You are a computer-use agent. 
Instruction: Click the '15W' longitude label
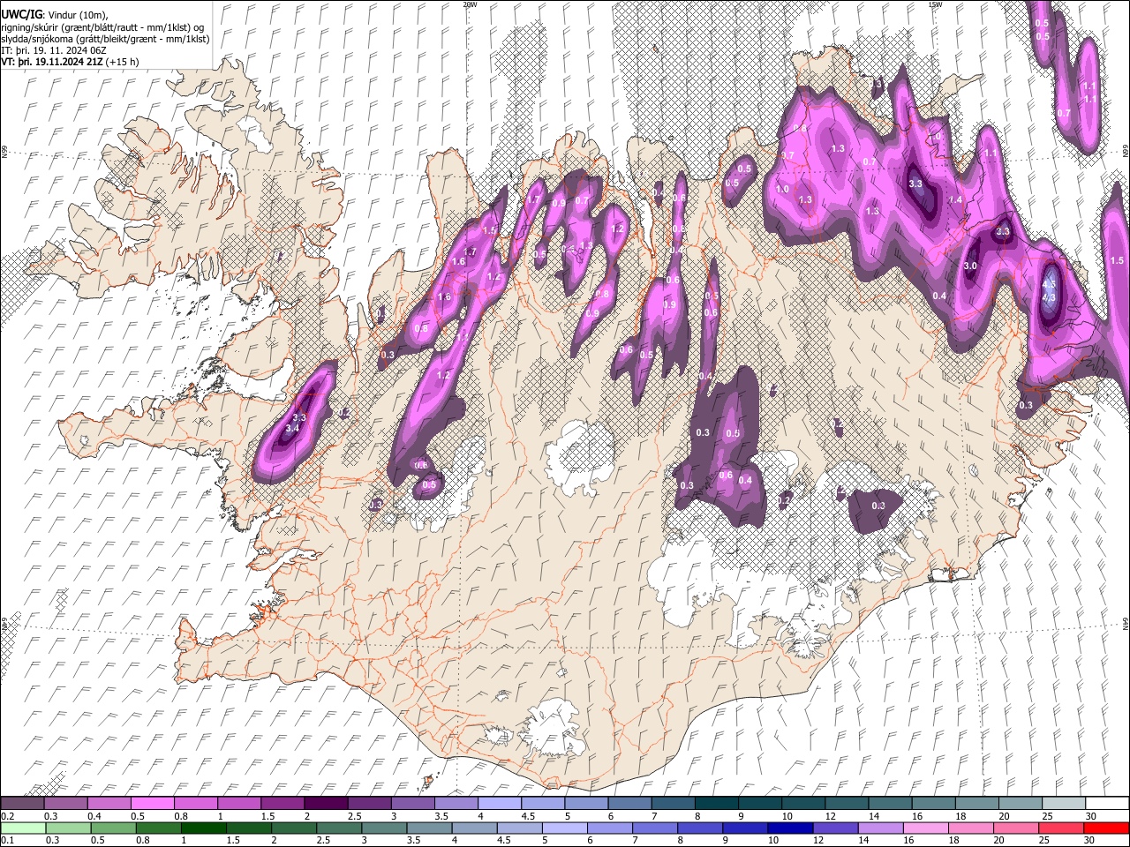[935, 4]
